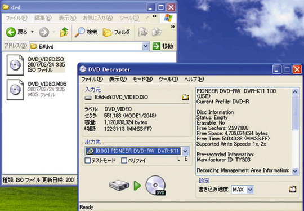This screenshot has width=304, height=211.
Task: Click the Move To toolbar icon in Explorer
Action: (x=143, y=32)
